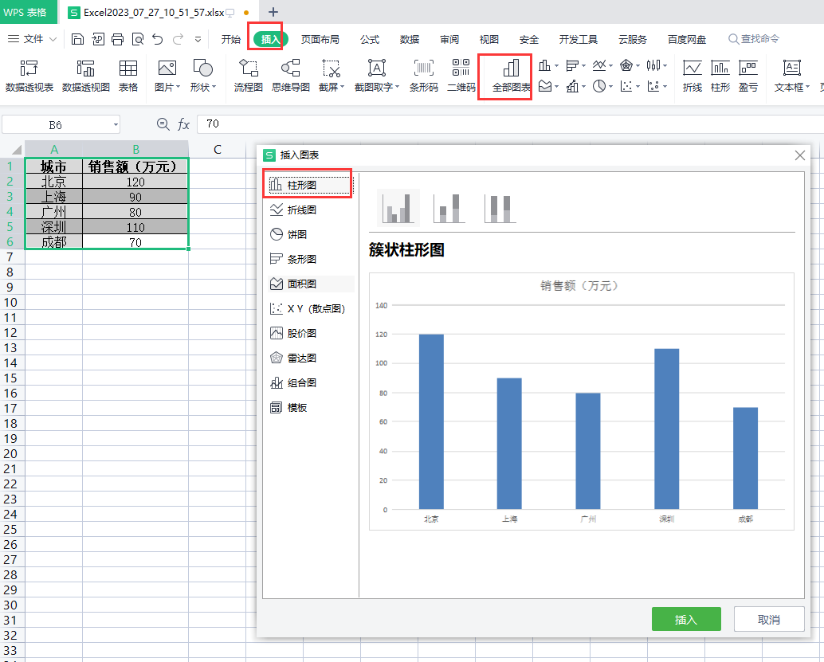The width and height of the screenshot is (824, 662).
Task: Open the 图片 picture tool
Action: [167, 76]
